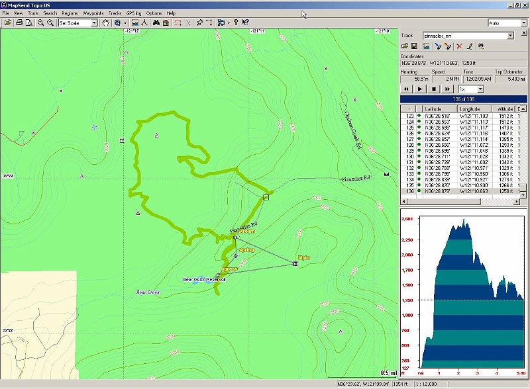Image resolution: width=530 pixels, height=389 pixels.
Task: Click the ldpin waypoint marker on map
Action: pyautogui.click(x=295, y=264)
